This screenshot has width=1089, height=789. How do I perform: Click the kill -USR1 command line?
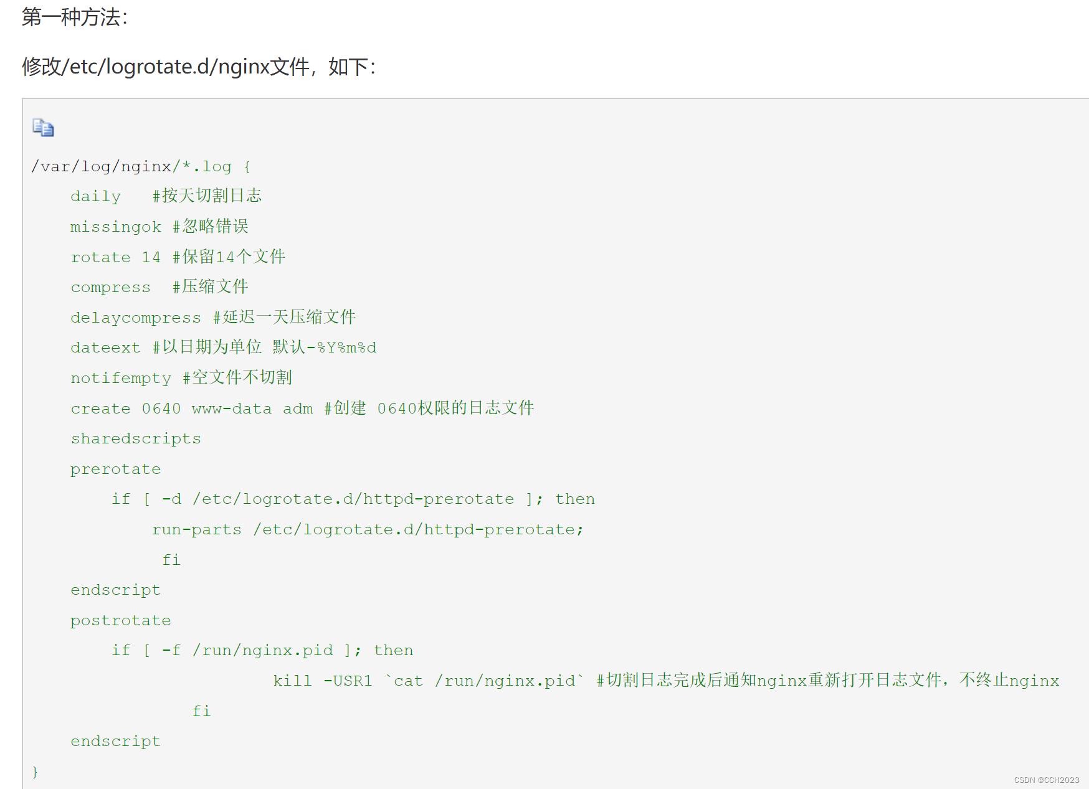pyautogui.click(x=665, y=681)
